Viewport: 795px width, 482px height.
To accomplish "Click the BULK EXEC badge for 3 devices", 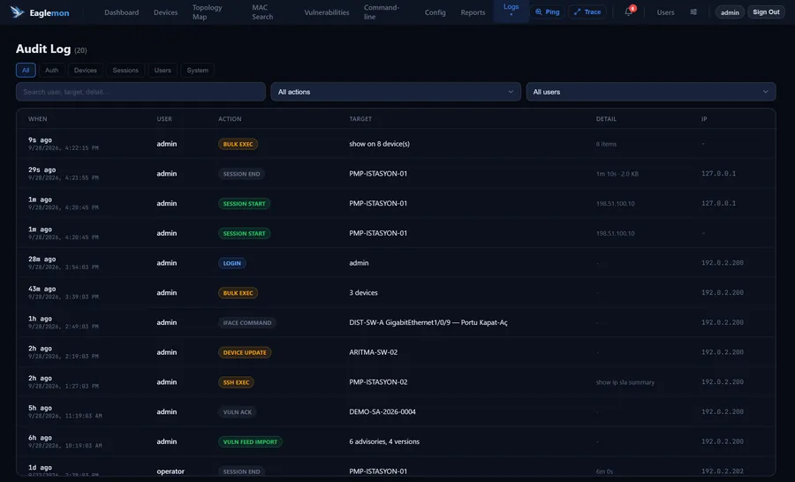I will [x=238, y=293].
